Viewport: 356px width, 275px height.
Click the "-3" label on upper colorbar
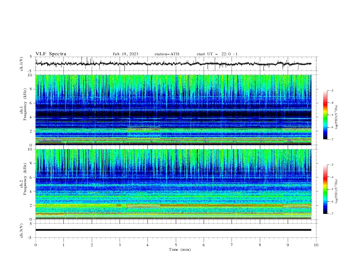[x=331, y=91]
